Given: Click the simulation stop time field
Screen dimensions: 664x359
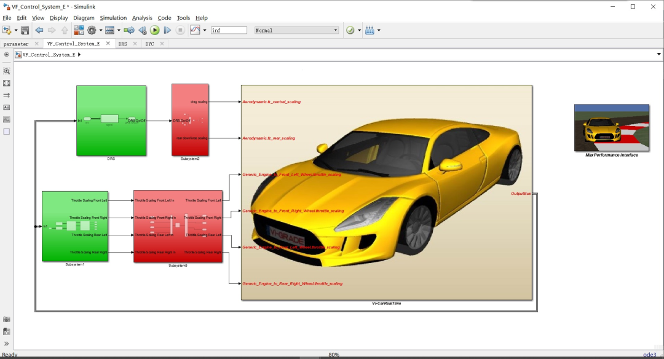Looking at the screenshot, I should pos(229,30).
